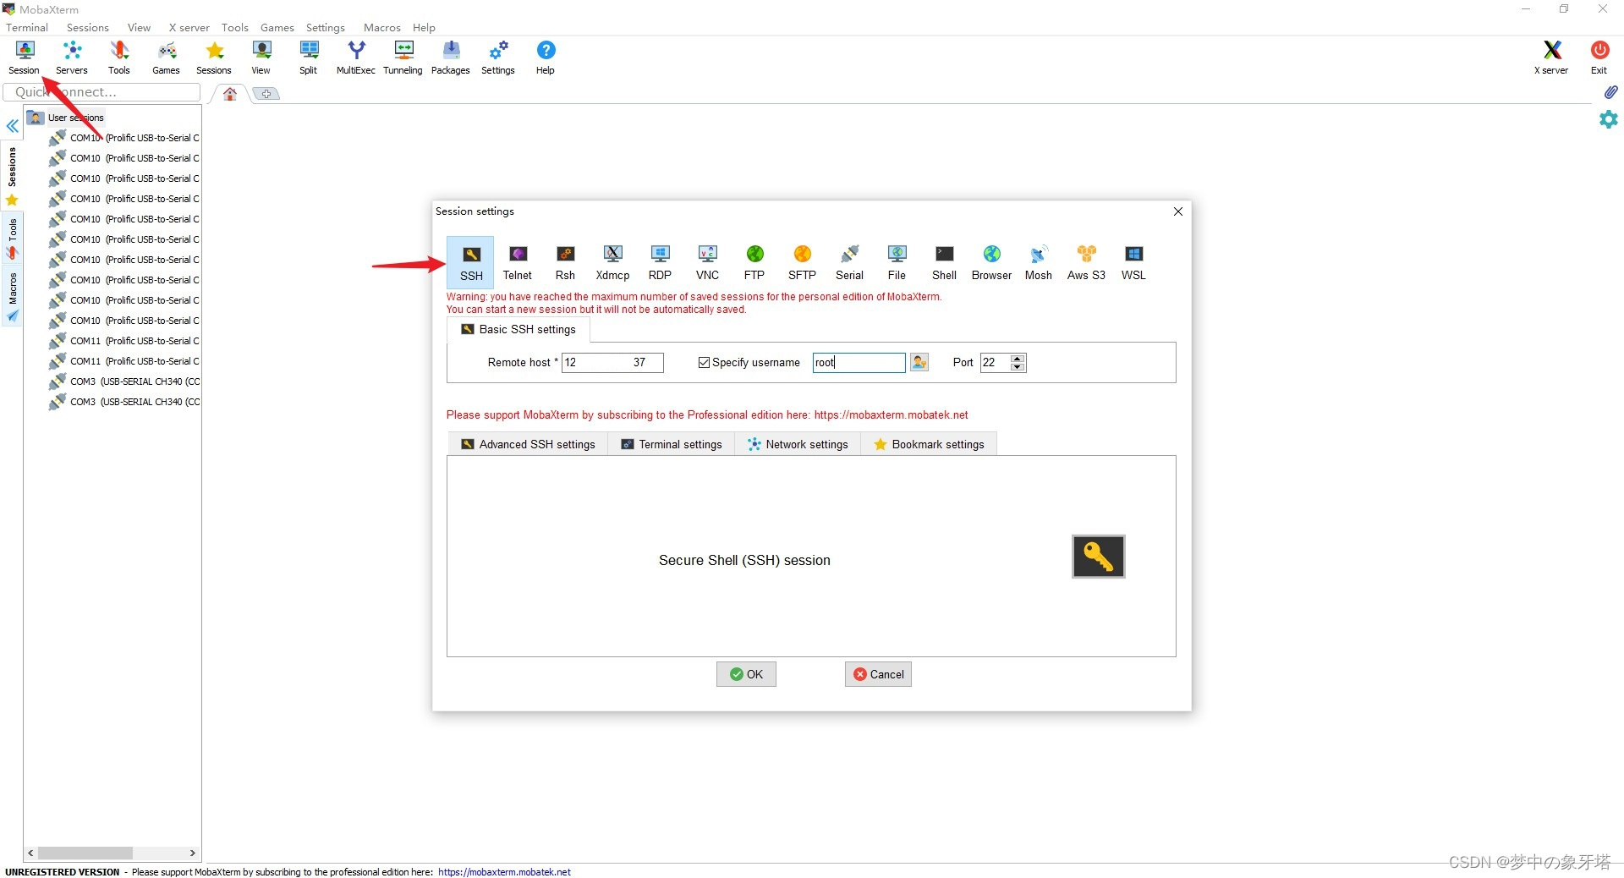The width and height of the screenshot is (1624, 878).
Task: Open the Macros vertical side tab
Action: click(x=12, y=296)
